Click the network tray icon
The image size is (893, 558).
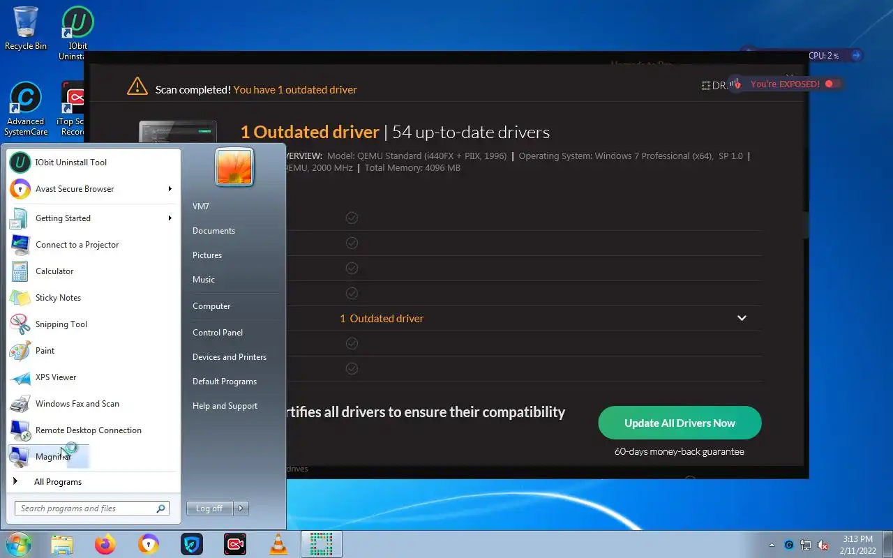coord(806,545)
